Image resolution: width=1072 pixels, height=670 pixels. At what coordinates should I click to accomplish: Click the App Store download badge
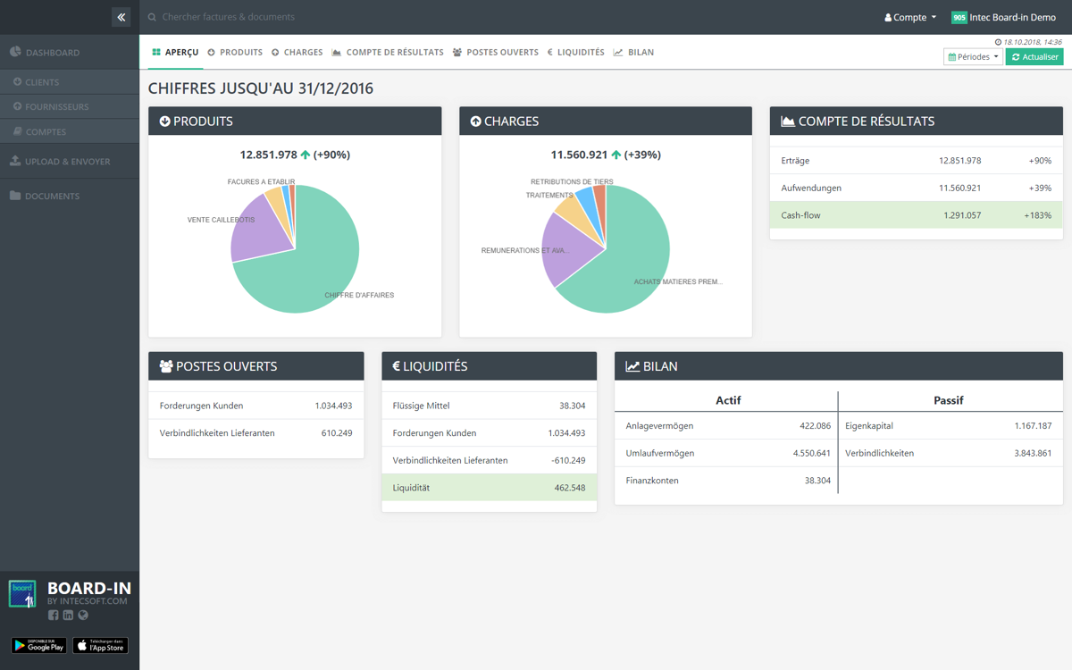[x=100, y=645]
